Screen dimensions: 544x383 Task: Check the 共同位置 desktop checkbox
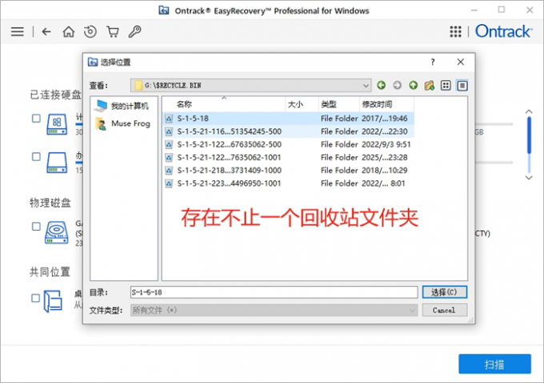click(35, 298)
